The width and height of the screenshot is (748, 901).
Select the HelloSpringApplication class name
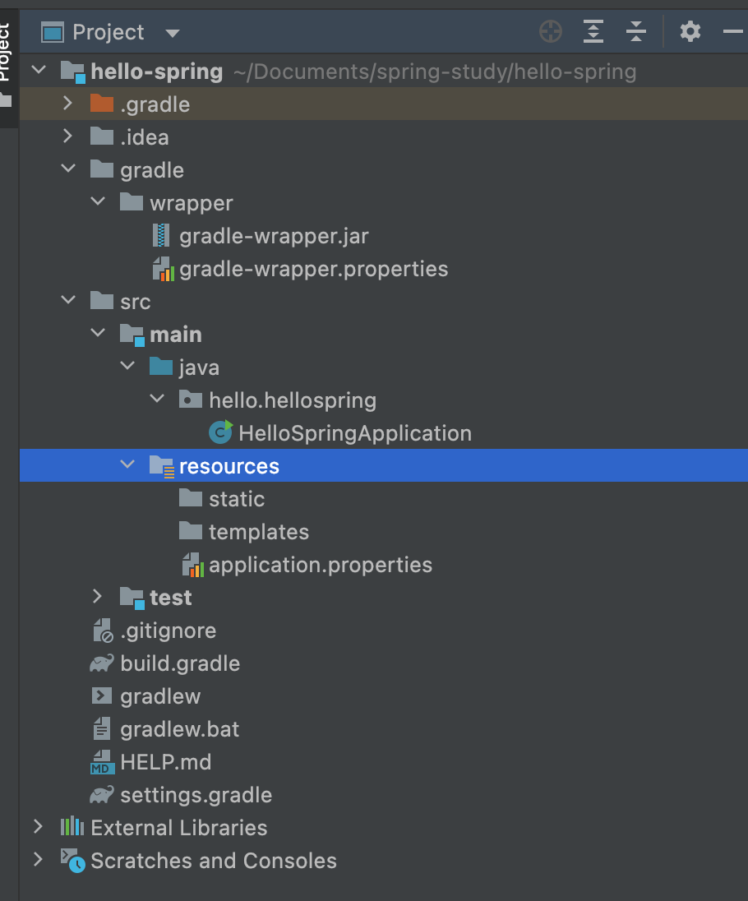pos(355,433)
